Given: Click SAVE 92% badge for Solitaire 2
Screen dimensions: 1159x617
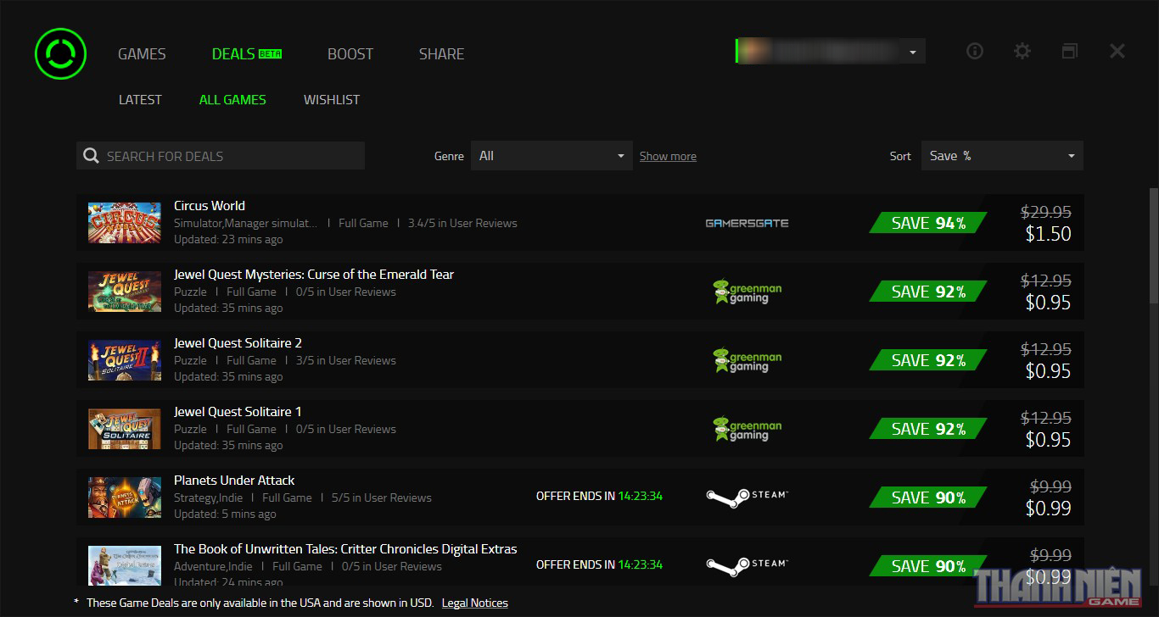Looking at the screenshot, I should (928, 360).
